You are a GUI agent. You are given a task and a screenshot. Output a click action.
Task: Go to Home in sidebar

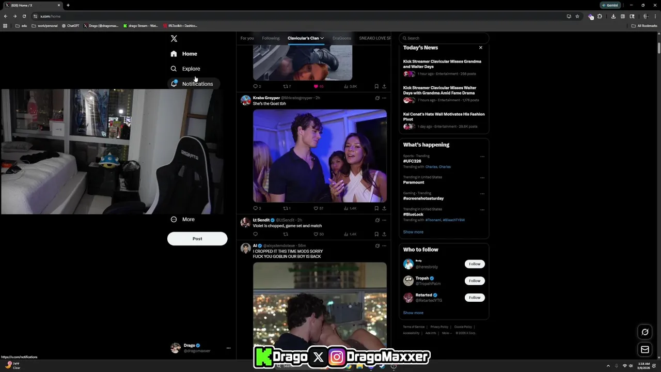(184, 54)
